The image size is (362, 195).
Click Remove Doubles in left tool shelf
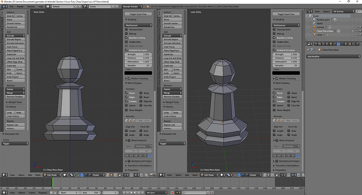click(x=15, y=97)
